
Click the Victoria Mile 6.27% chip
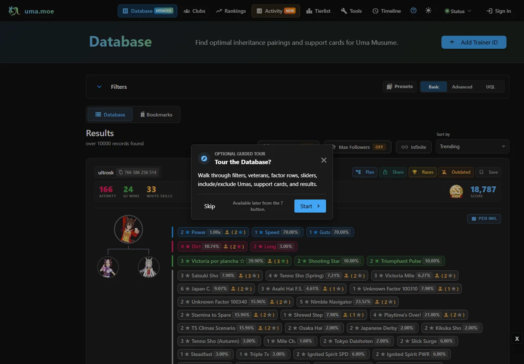point(415,276)
